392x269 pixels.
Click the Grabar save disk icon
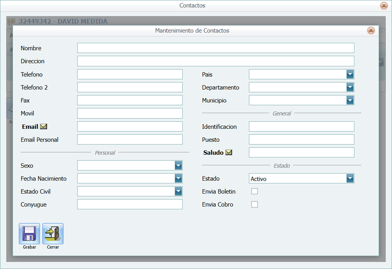pyautogui.click(x=29, y=233)
